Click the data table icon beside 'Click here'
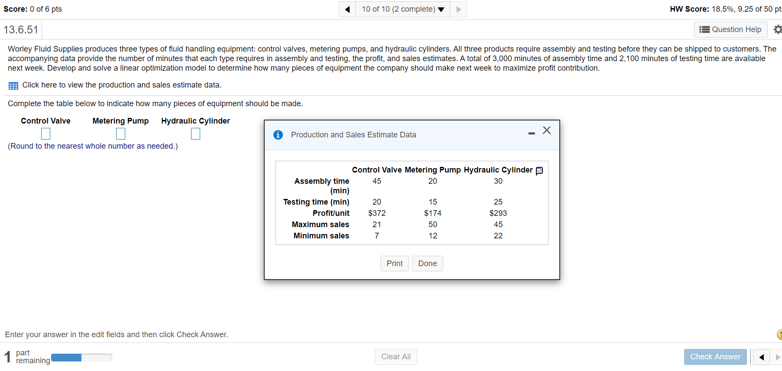 13,85
